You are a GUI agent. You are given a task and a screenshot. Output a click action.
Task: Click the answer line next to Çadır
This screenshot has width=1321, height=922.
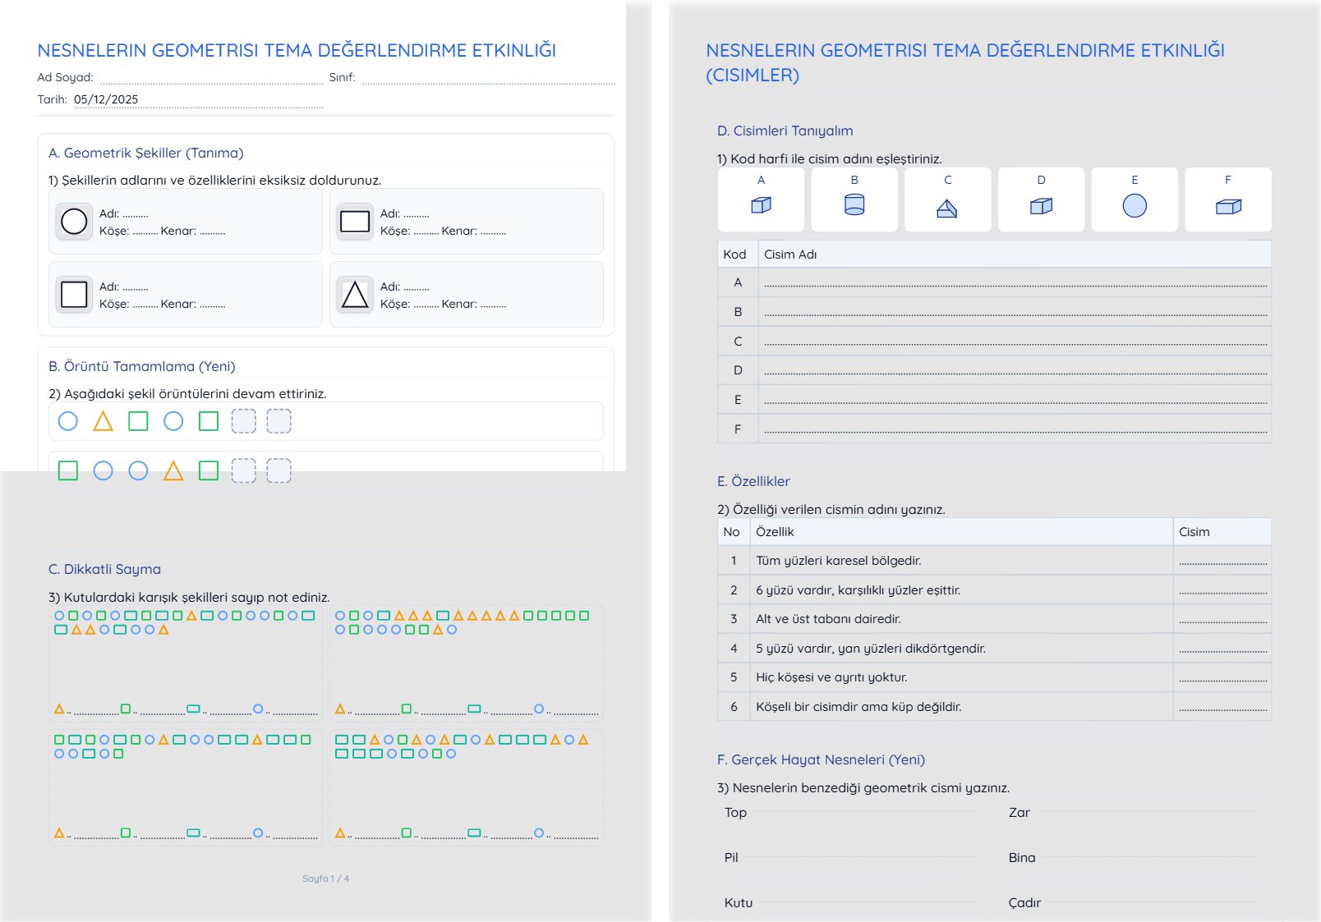(x=1153, y=903)
